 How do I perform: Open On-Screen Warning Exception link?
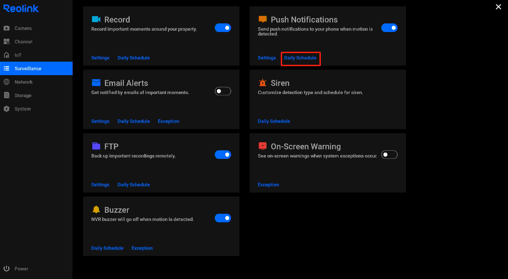tap(268, 184)
